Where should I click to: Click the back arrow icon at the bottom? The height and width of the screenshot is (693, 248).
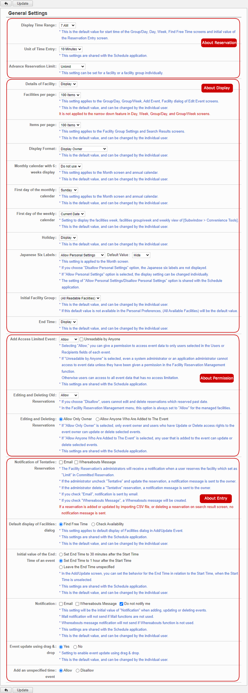pyautogui.click(x=6, y=690)
